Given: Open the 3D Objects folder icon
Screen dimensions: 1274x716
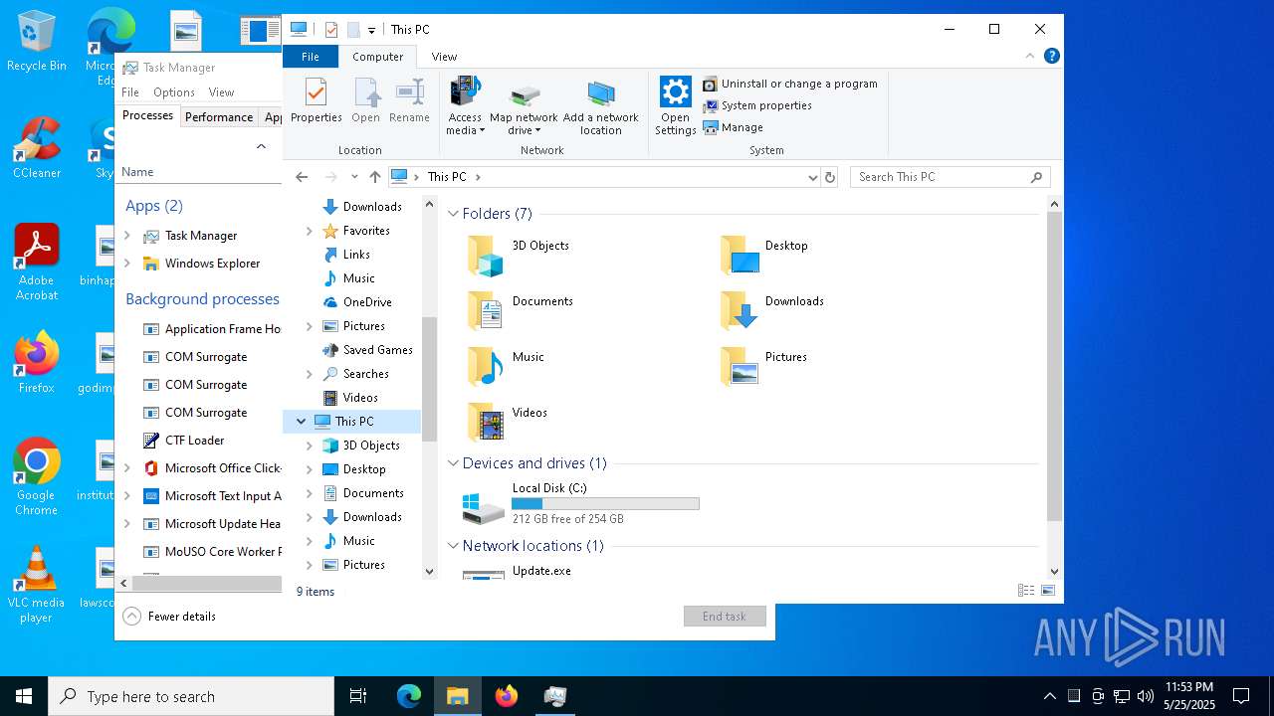Looking at the screenshot, I should 486,256.
